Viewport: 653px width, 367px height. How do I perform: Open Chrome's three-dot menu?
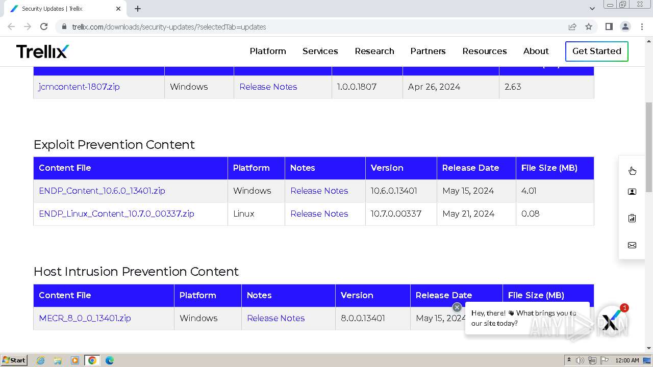click(642, 27)
